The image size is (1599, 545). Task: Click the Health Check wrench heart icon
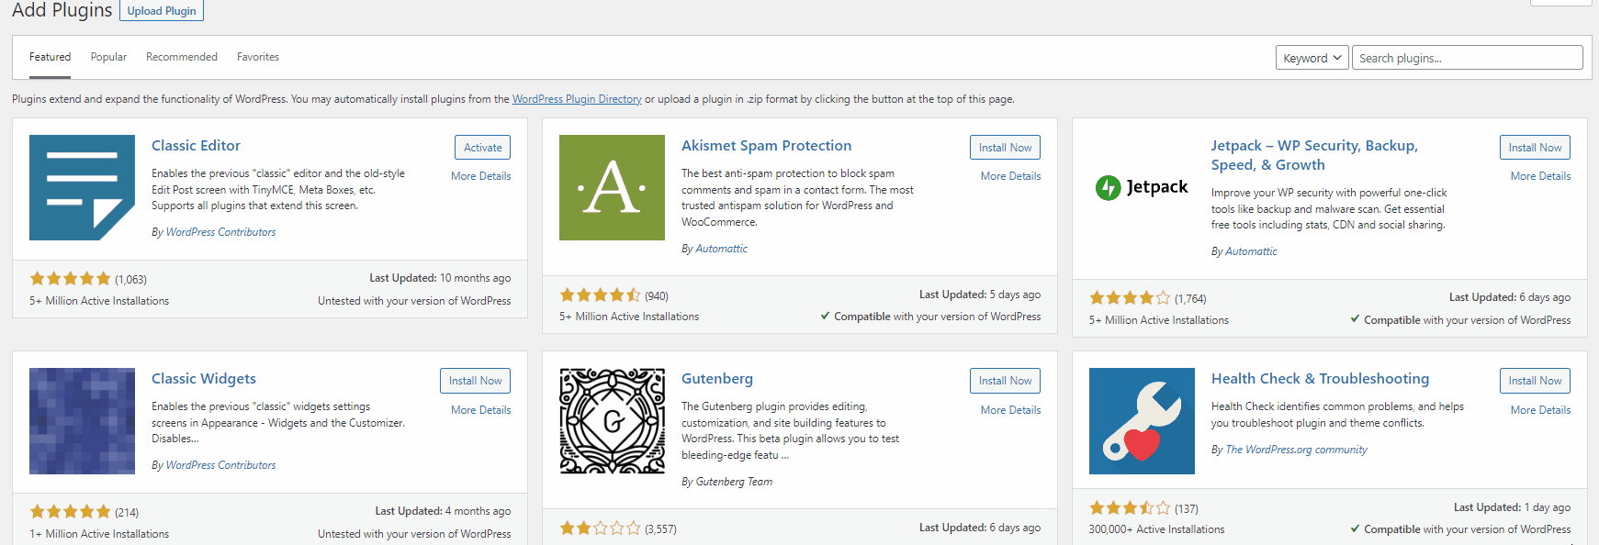tap(1142, 421)
